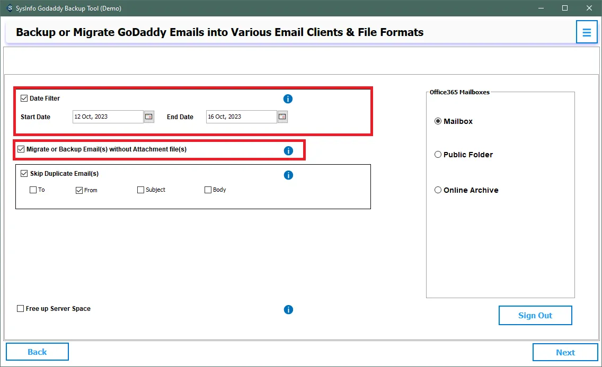Click the Start Date field showing 12 Oct, 2023

(108, 117)
